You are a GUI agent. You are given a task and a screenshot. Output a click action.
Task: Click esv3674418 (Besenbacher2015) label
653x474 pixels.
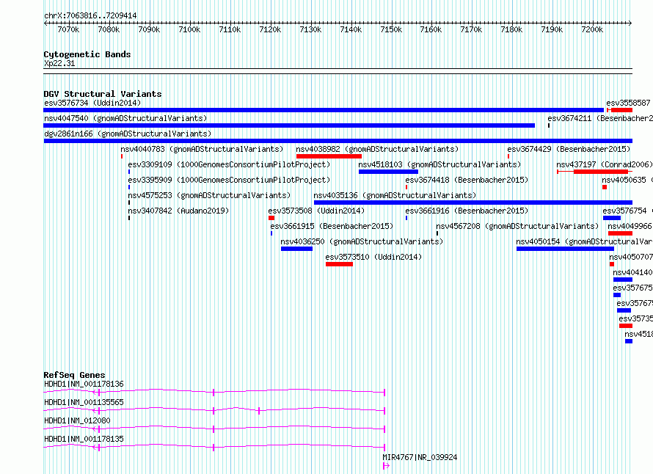click(467, 180)
